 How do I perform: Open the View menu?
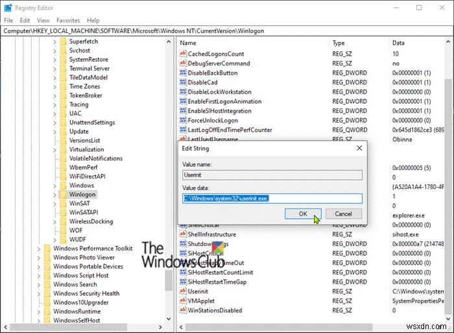point(43,20)
